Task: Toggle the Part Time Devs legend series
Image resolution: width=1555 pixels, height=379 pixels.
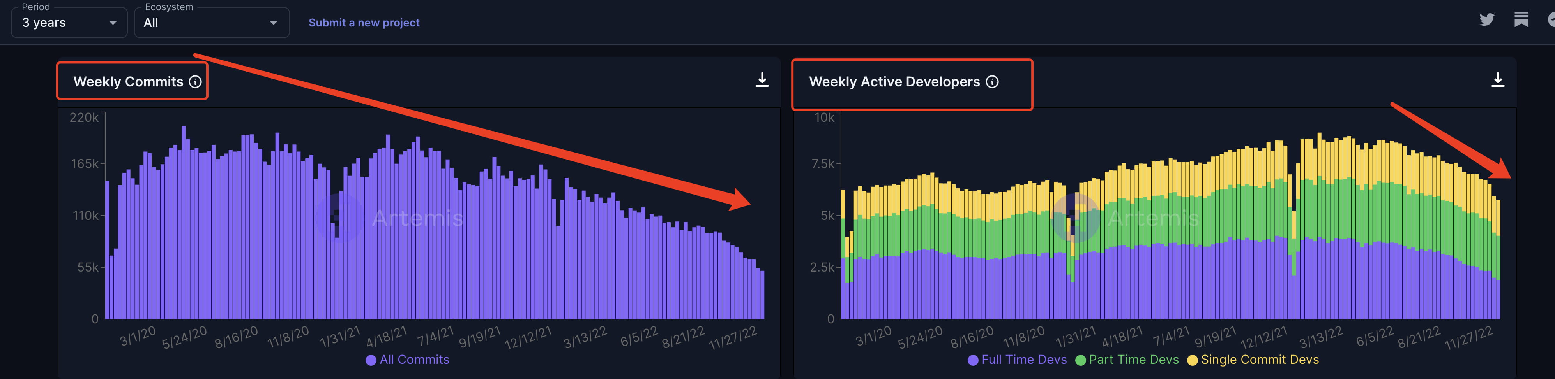Action: pos(1127,360)
